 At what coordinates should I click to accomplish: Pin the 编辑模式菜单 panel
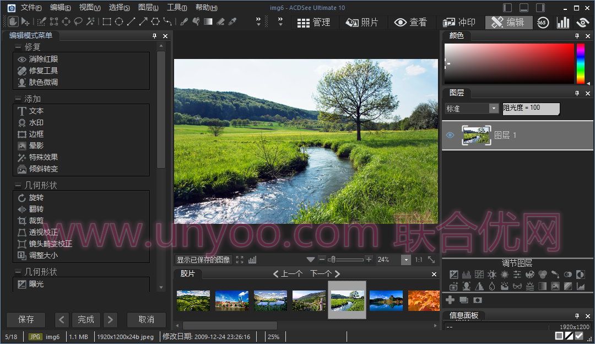point(154,36)
